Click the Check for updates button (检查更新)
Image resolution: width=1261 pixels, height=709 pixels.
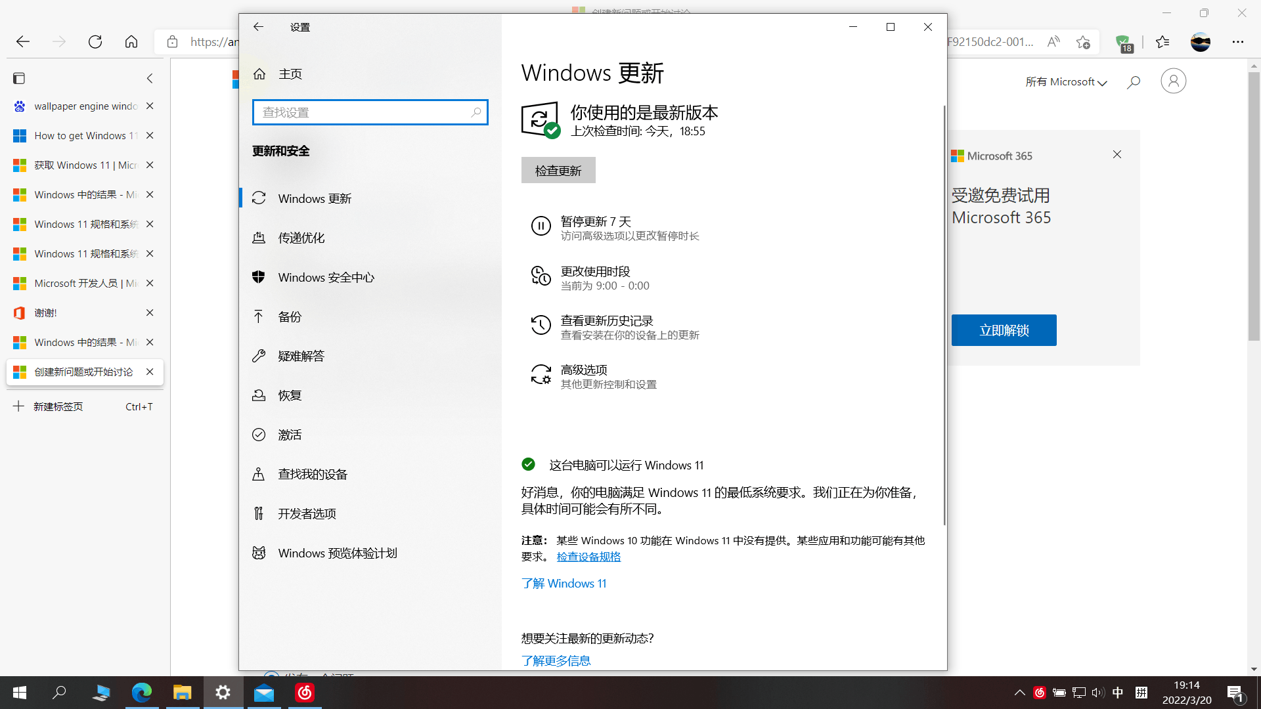click(558, 171)
